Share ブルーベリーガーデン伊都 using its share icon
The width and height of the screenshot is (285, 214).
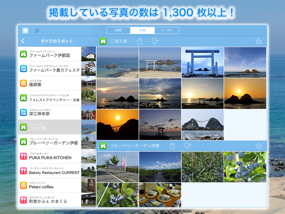click(x=172, y=146)
